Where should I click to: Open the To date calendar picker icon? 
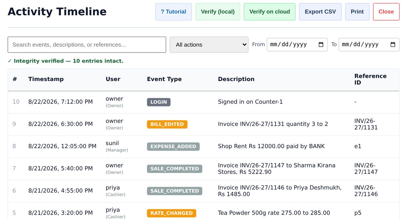pyautogui.click(x=393, y=45)
